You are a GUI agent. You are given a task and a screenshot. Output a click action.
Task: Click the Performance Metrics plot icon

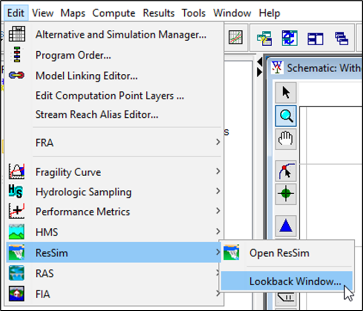click(x=16, y=211)
